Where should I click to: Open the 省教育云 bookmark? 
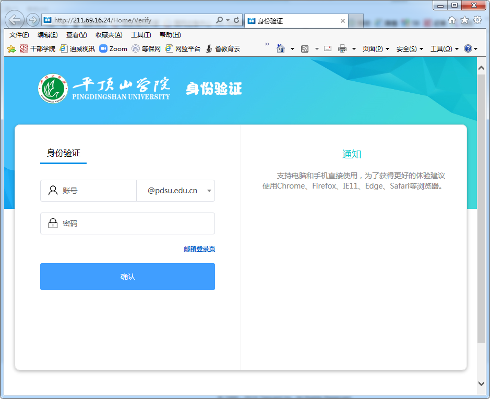click(x=223, y=48)
